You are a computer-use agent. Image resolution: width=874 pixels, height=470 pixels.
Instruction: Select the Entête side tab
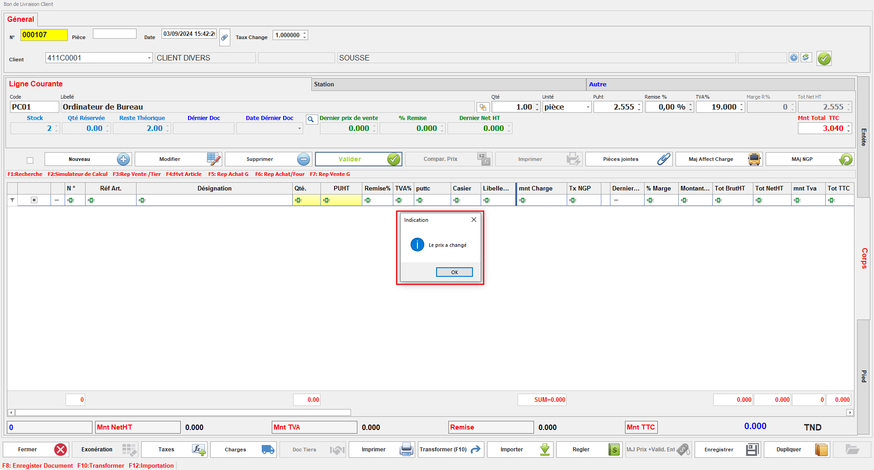pyautogui.click(x=864, y=137)
